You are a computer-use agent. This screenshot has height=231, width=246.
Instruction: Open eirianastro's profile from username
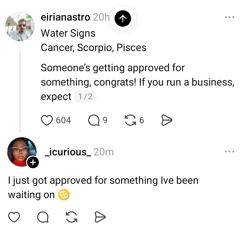(x=65, y=17)
